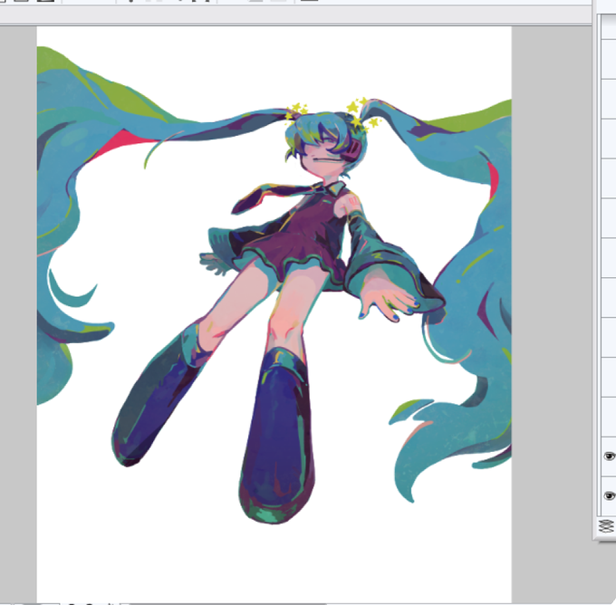
Task: Toggle the bottom layer's eye visibility icon
Action: (x=610, y=495)
